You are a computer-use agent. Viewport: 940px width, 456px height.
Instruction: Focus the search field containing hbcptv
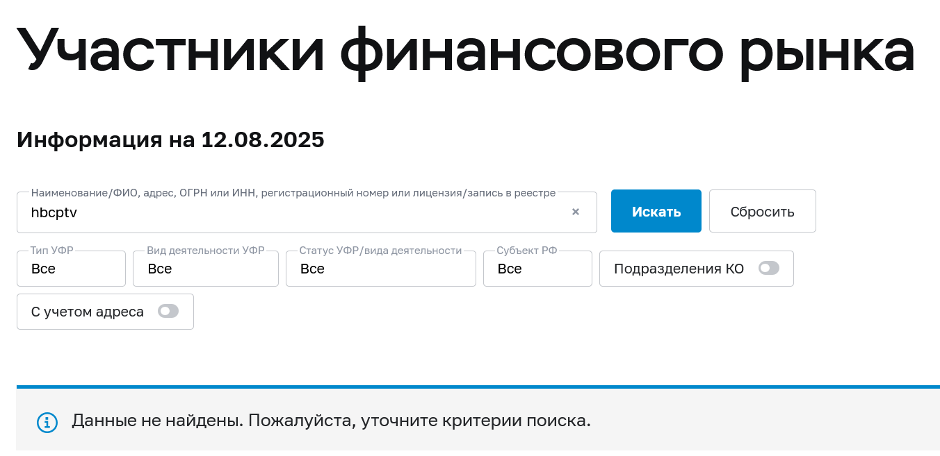292,213
